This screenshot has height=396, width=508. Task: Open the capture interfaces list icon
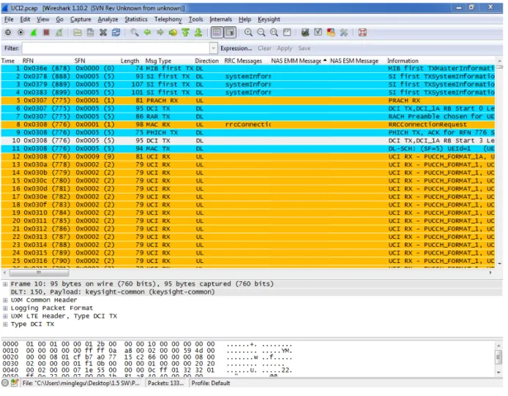[8, 33]
